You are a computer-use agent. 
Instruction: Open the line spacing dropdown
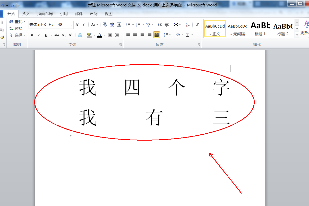click(167, 35)
